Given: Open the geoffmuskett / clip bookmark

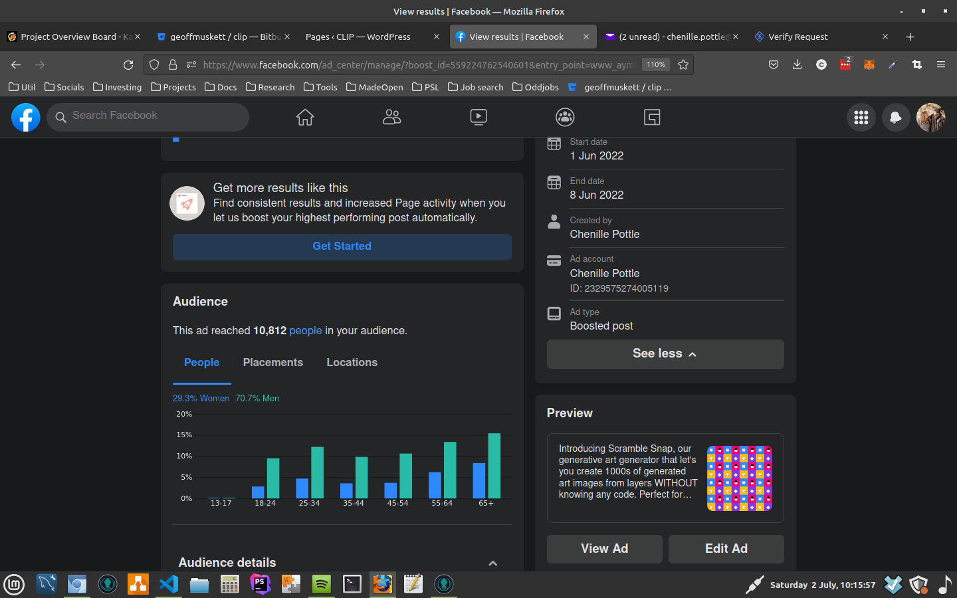Looking at the screenshot, I should [x=620, y=87].
